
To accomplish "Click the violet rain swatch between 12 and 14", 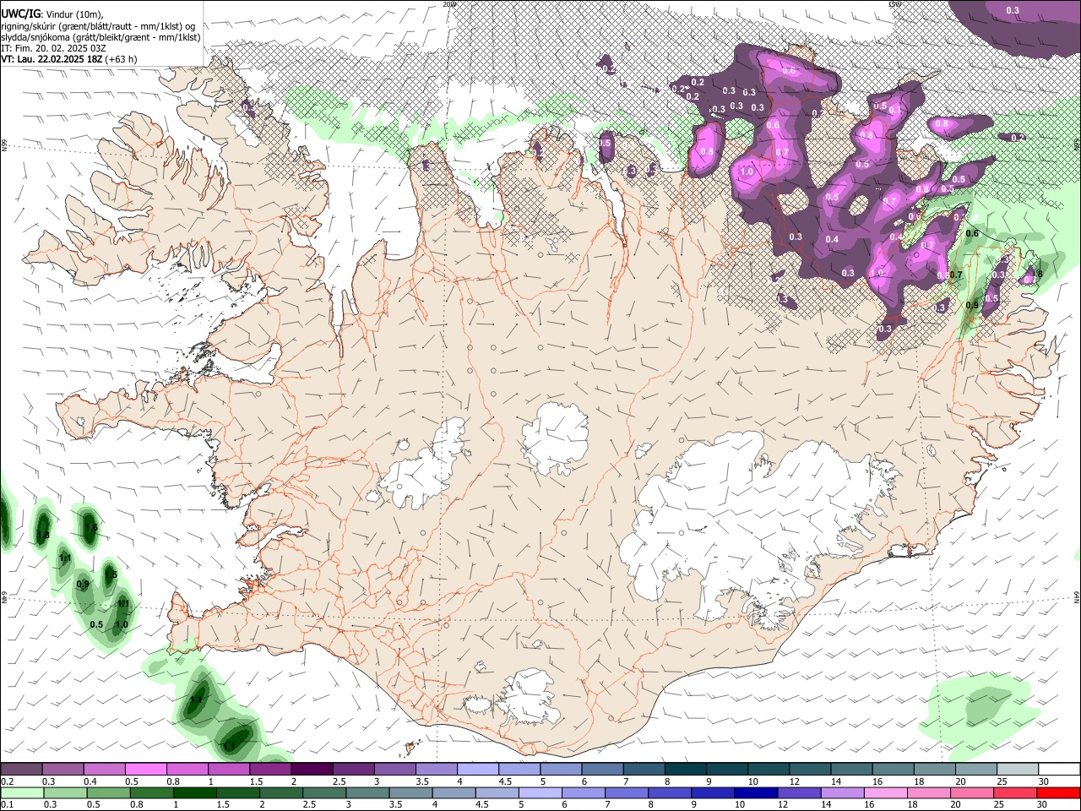I will 799,792.
